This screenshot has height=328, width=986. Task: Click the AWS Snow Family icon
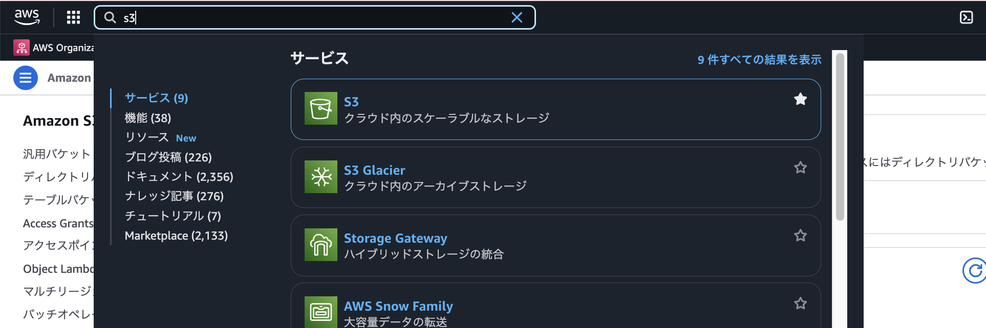point(321,312)
